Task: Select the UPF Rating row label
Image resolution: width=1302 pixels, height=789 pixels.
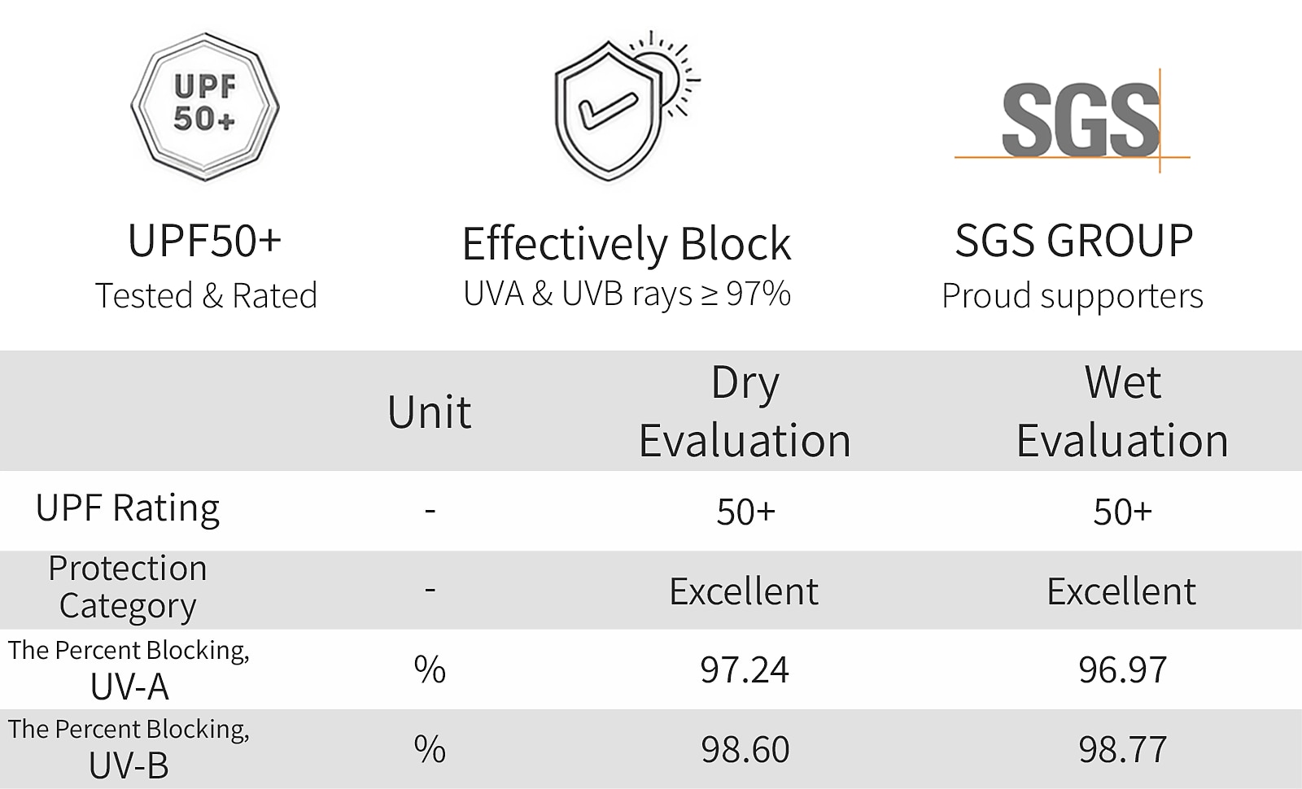Action: click(x=128, y=509)
